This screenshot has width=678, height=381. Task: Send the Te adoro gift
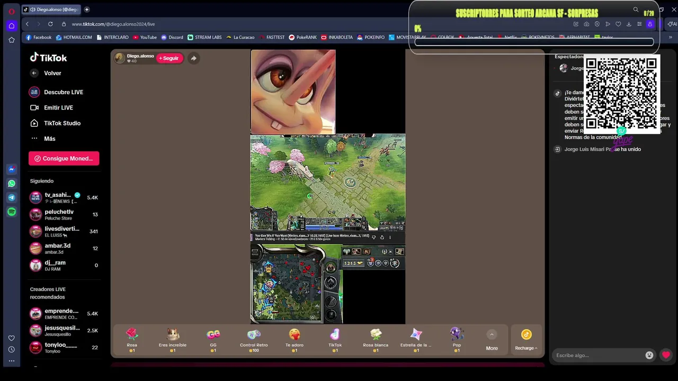click(295, 340)
